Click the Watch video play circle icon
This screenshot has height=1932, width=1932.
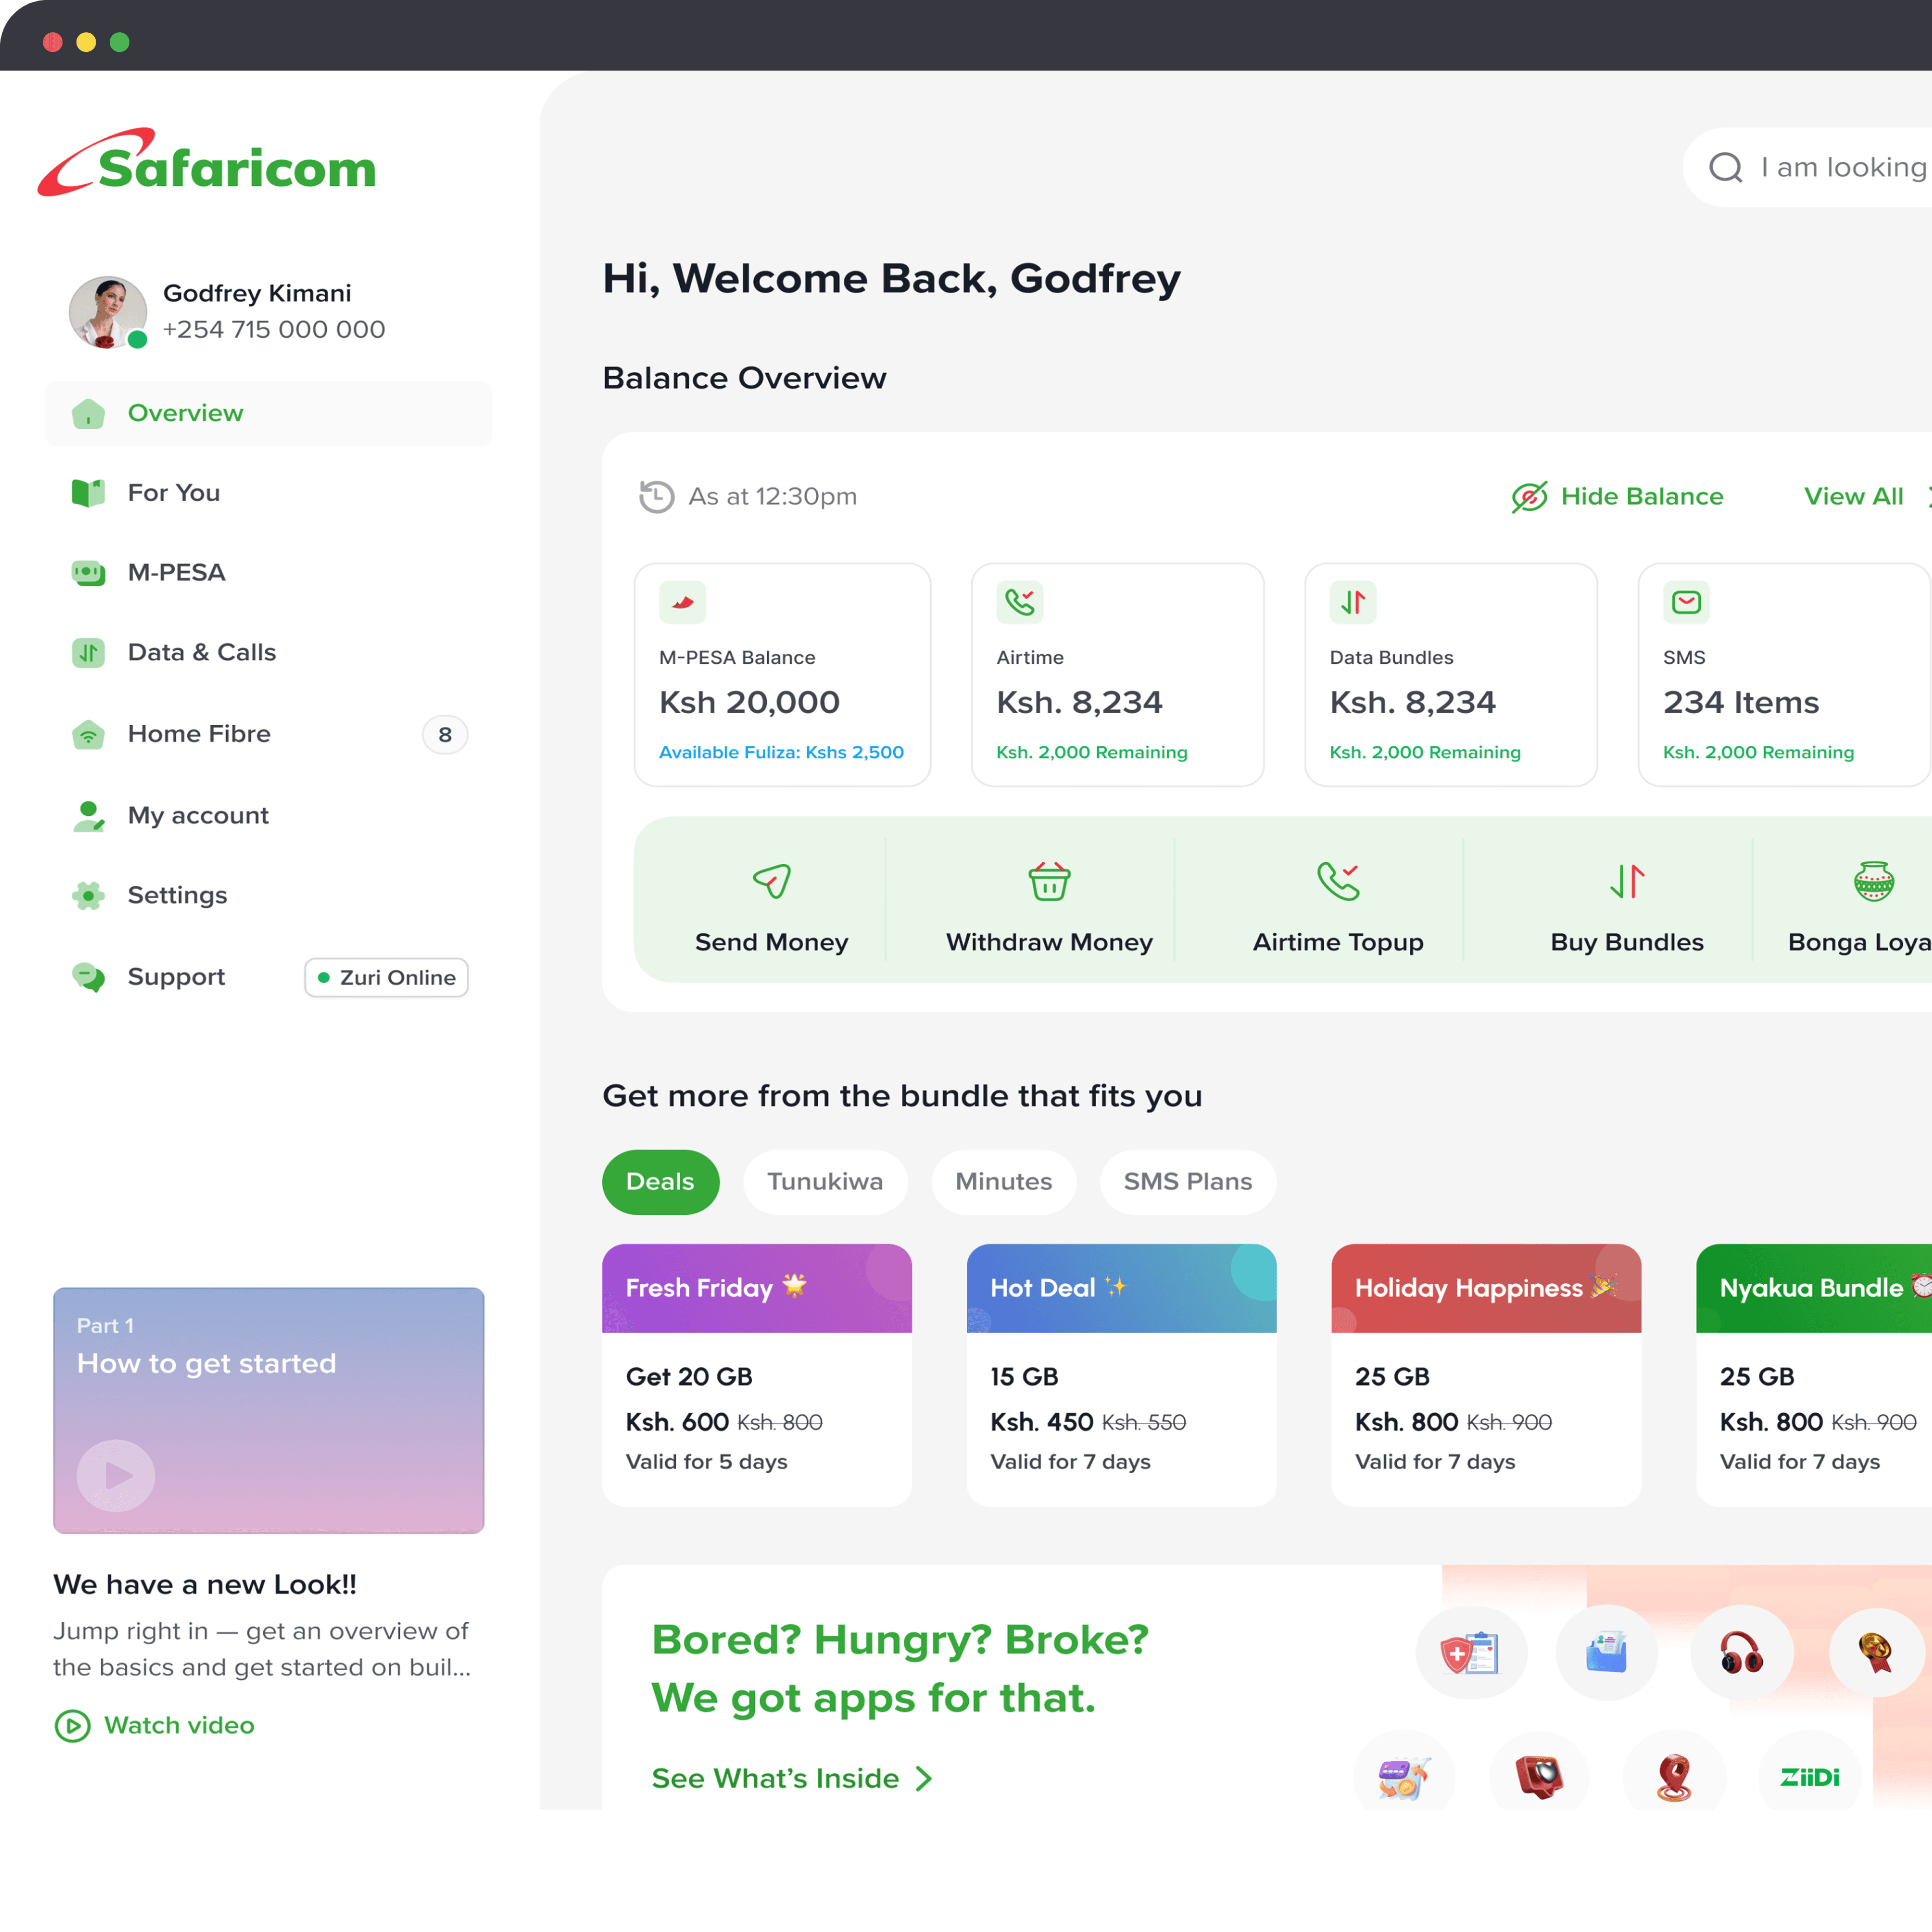click(x=72, y=1726)
